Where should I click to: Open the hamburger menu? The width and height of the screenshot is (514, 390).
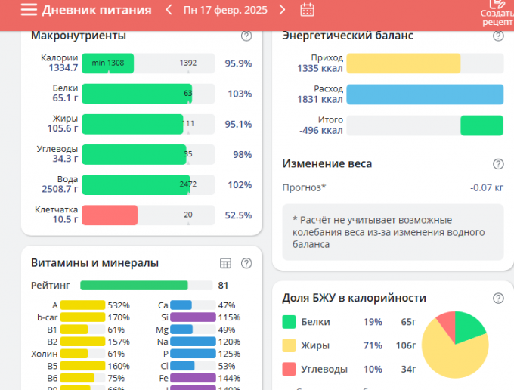point(29,10)
